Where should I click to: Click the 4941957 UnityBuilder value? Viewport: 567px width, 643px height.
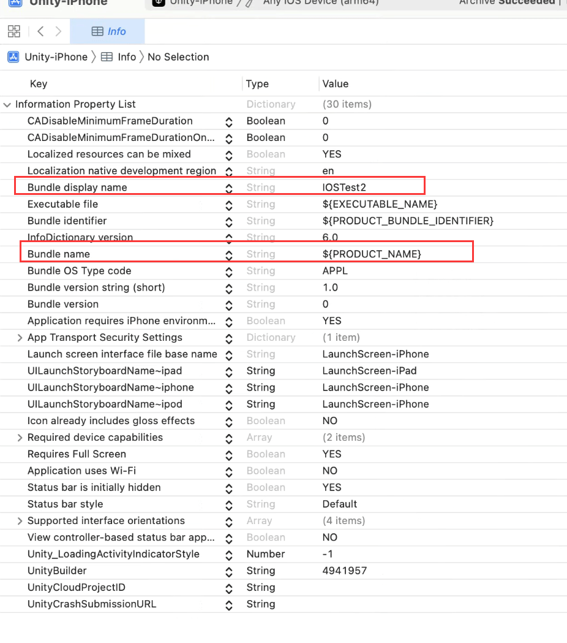coord(345,571)
